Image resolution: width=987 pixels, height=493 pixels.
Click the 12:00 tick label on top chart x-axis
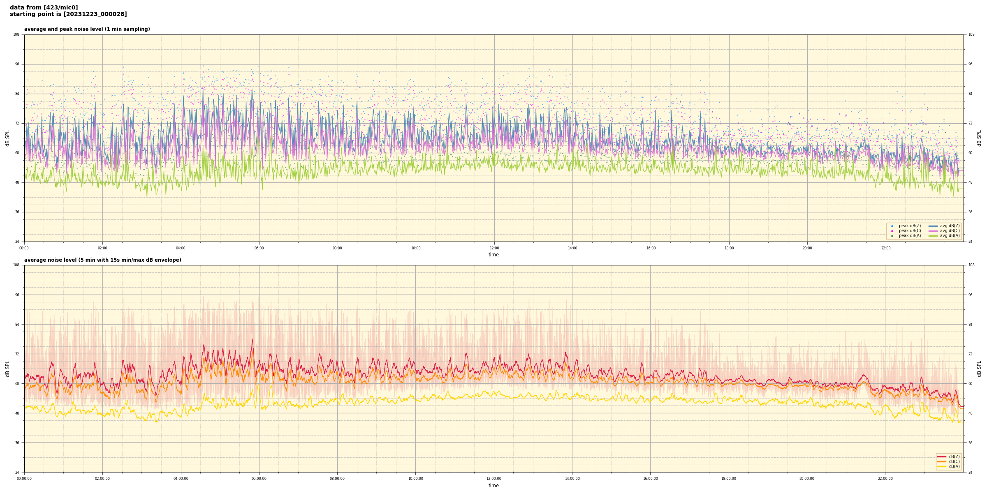pyautogui.click(x=494, y=248)
